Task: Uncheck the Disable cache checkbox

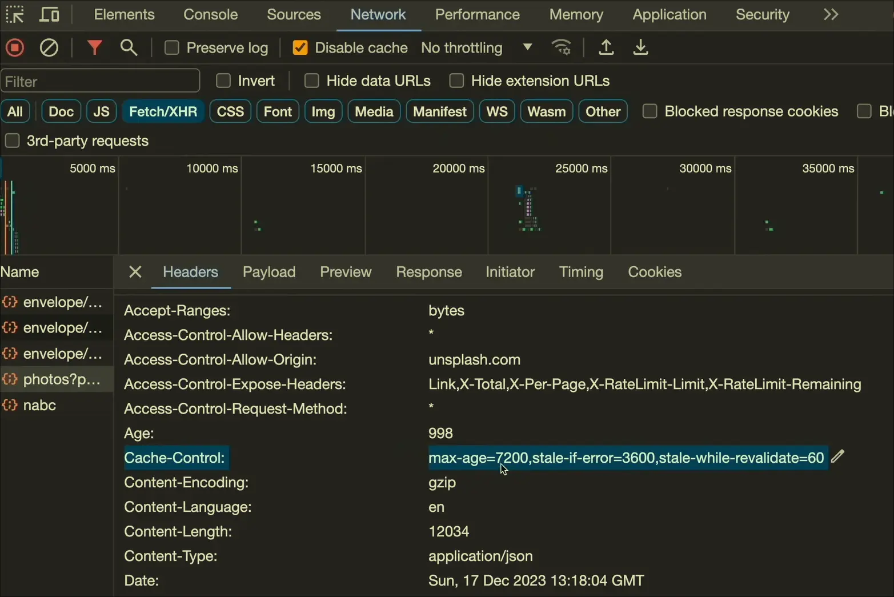Action: click(x=300, y=48)
